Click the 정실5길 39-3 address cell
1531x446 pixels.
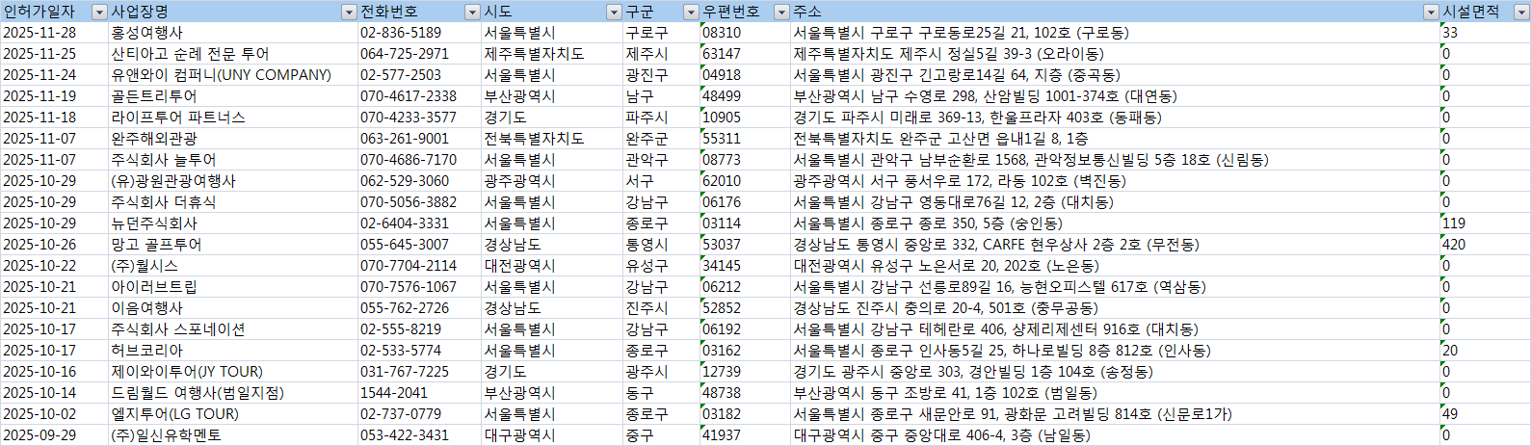1115,54
